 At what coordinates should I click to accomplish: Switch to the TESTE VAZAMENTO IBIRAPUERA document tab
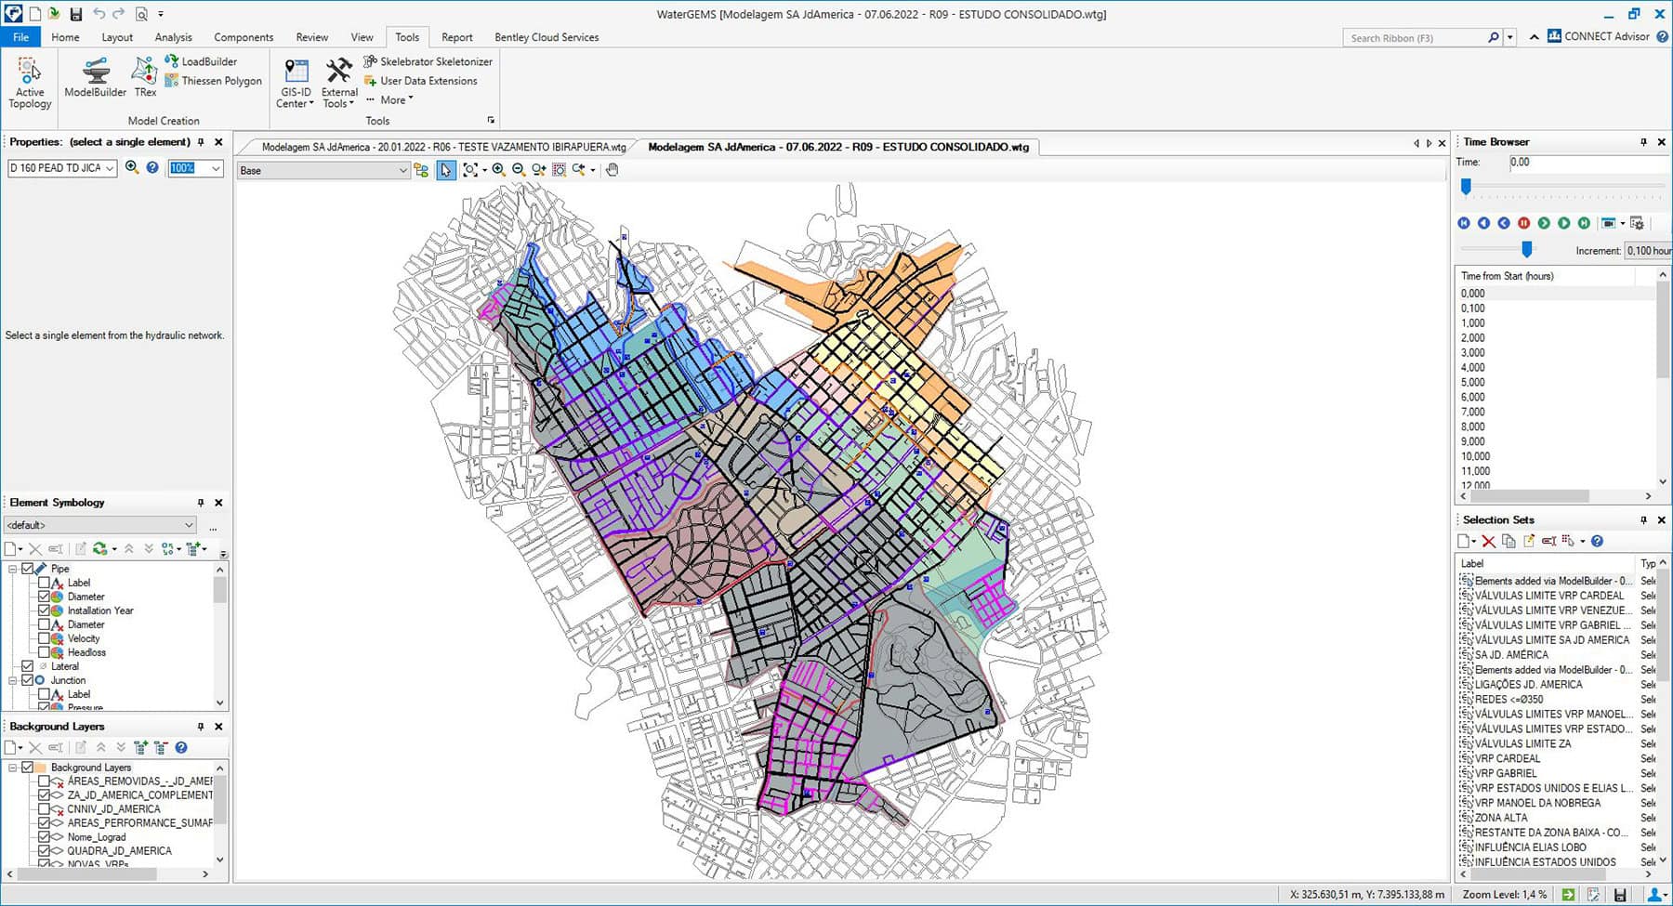(443, 147)
